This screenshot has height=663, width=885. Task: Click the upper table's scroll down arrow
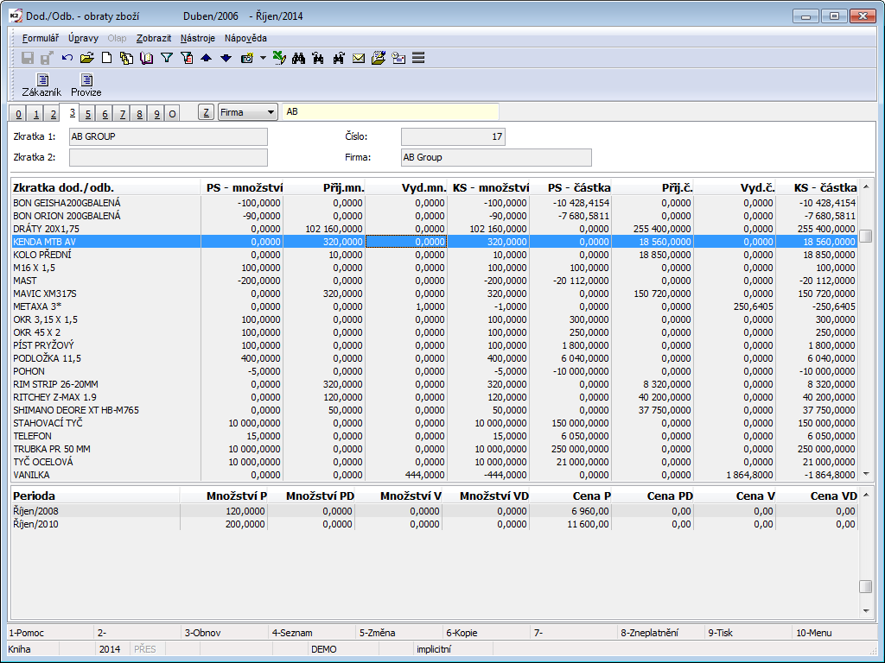pyautogui.click(x=866, y=474)
